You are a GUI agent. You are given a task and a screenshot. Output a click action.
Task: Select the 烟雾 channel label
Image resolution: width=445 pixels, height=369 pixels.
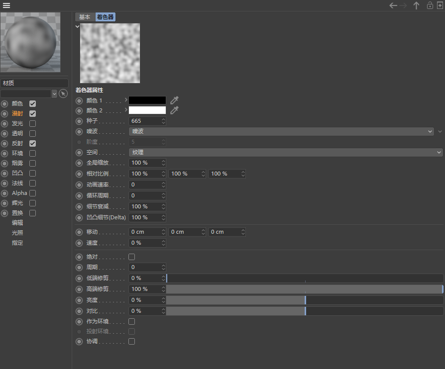tap(17, 164)
